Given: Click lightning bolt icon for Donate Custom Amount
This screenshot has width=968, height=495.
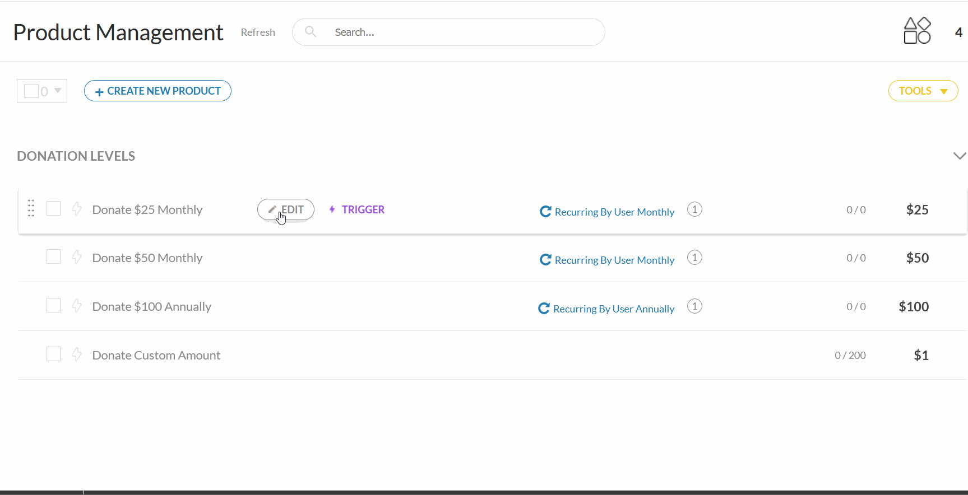Looking at the screenshot, I should (77, 354).
